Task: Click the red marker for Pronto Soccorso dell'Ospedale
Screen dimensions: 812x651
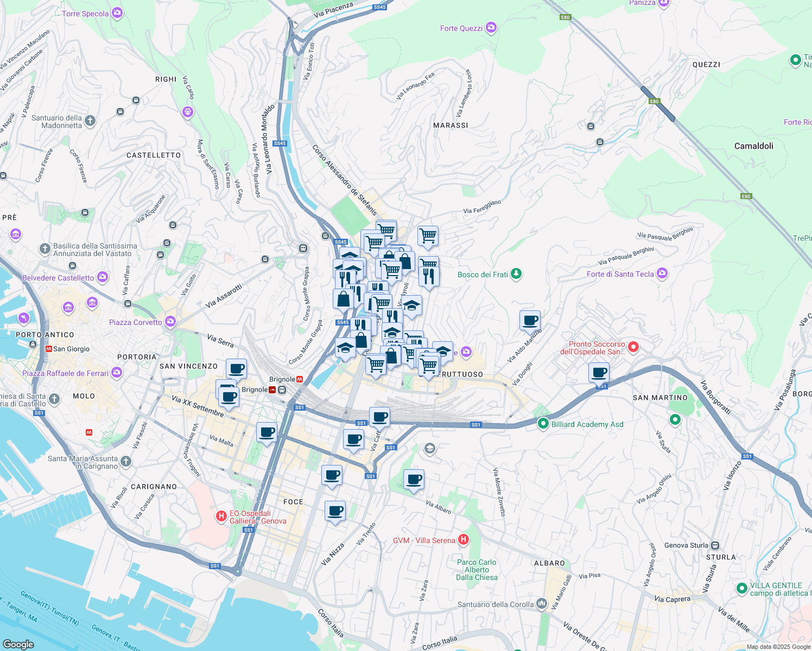Action: 633,347
